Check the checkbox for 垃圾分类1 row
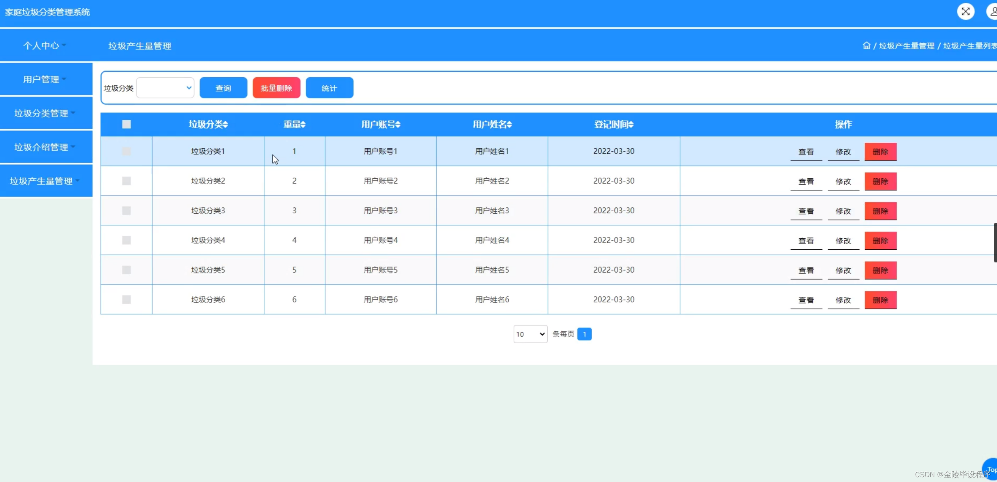Viewport: 997px width, 482px height. click(126, 151)
